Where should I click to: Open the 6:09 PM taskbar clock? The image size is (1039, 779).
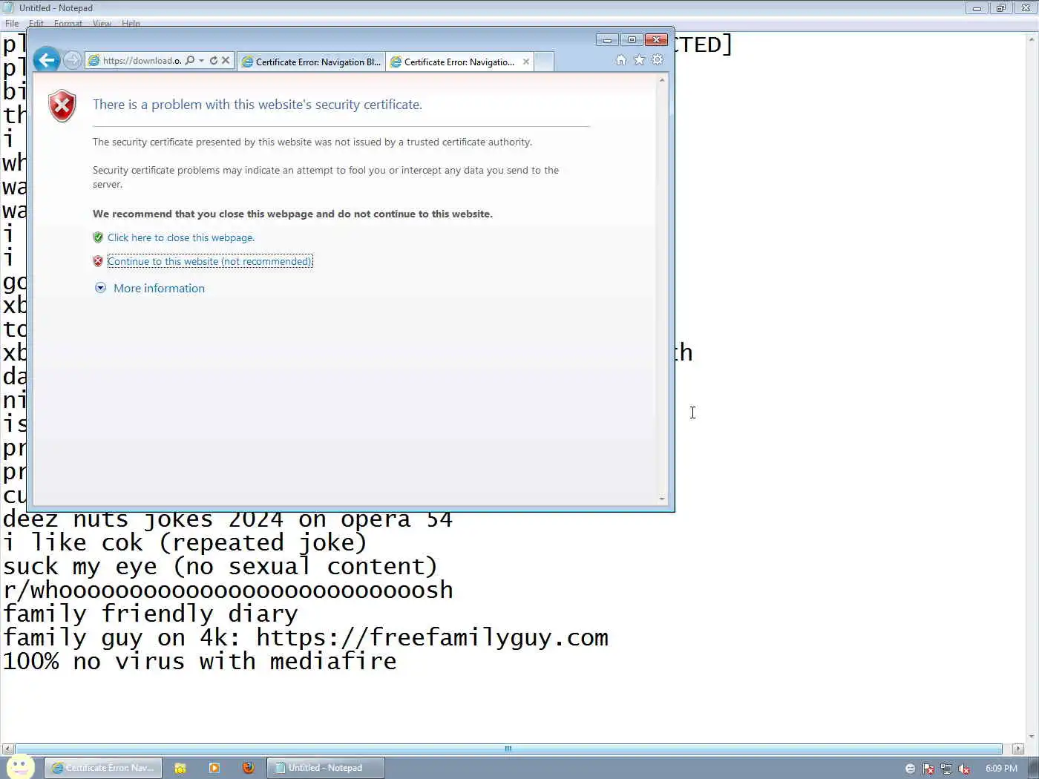click(x=1001, y=769)
